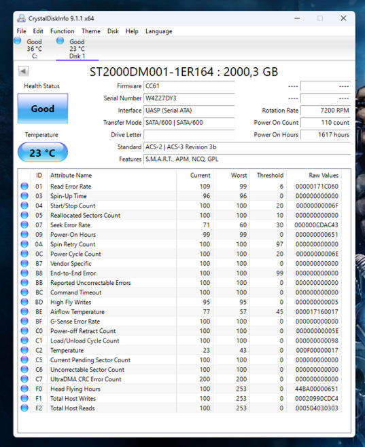Click the Threshold column header
Screen dimensions: 365x447
point(270,175)
